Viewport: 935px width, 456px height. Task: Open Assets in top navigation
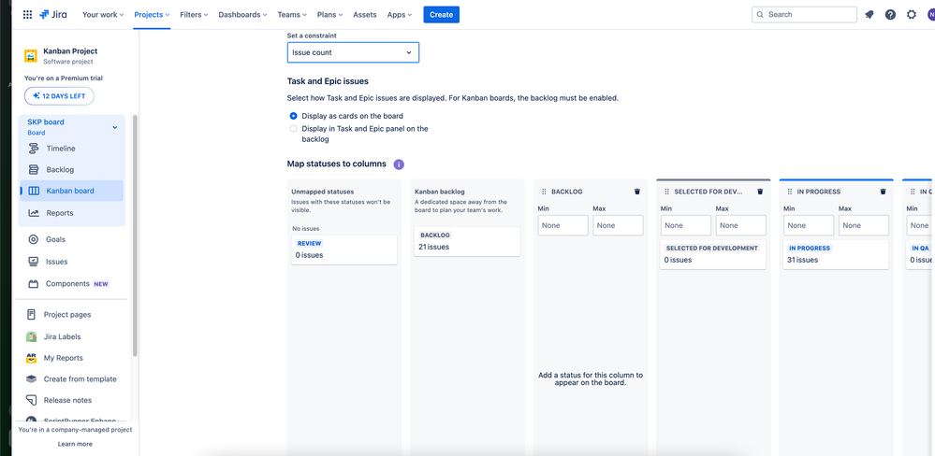(x=365, y=15)
